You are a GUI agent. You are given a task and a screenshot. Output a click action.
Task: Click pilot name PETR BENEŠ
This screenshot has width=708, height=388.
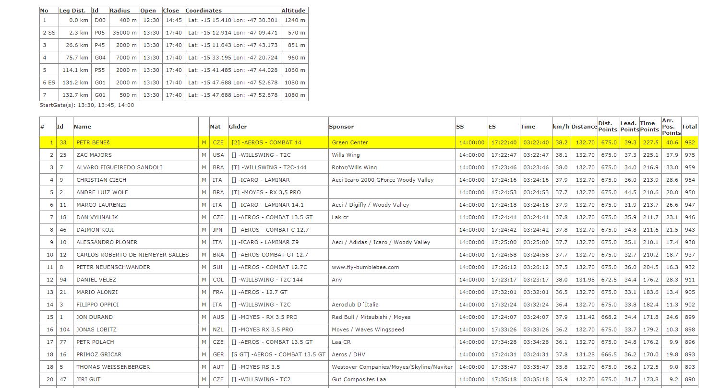[x=94, y=142]
